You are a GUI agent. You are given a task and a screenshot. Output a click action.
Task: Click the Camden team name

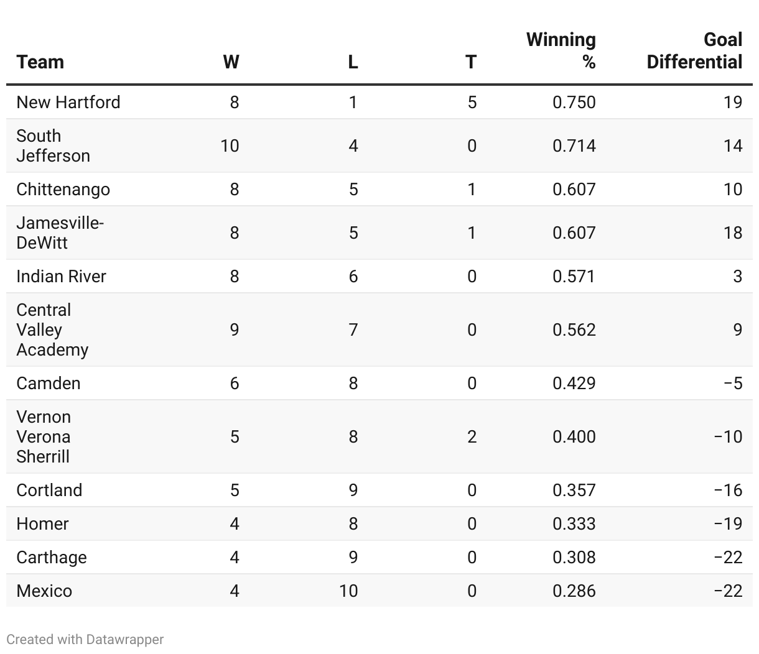pyautogui.click(x=49, y=383)
